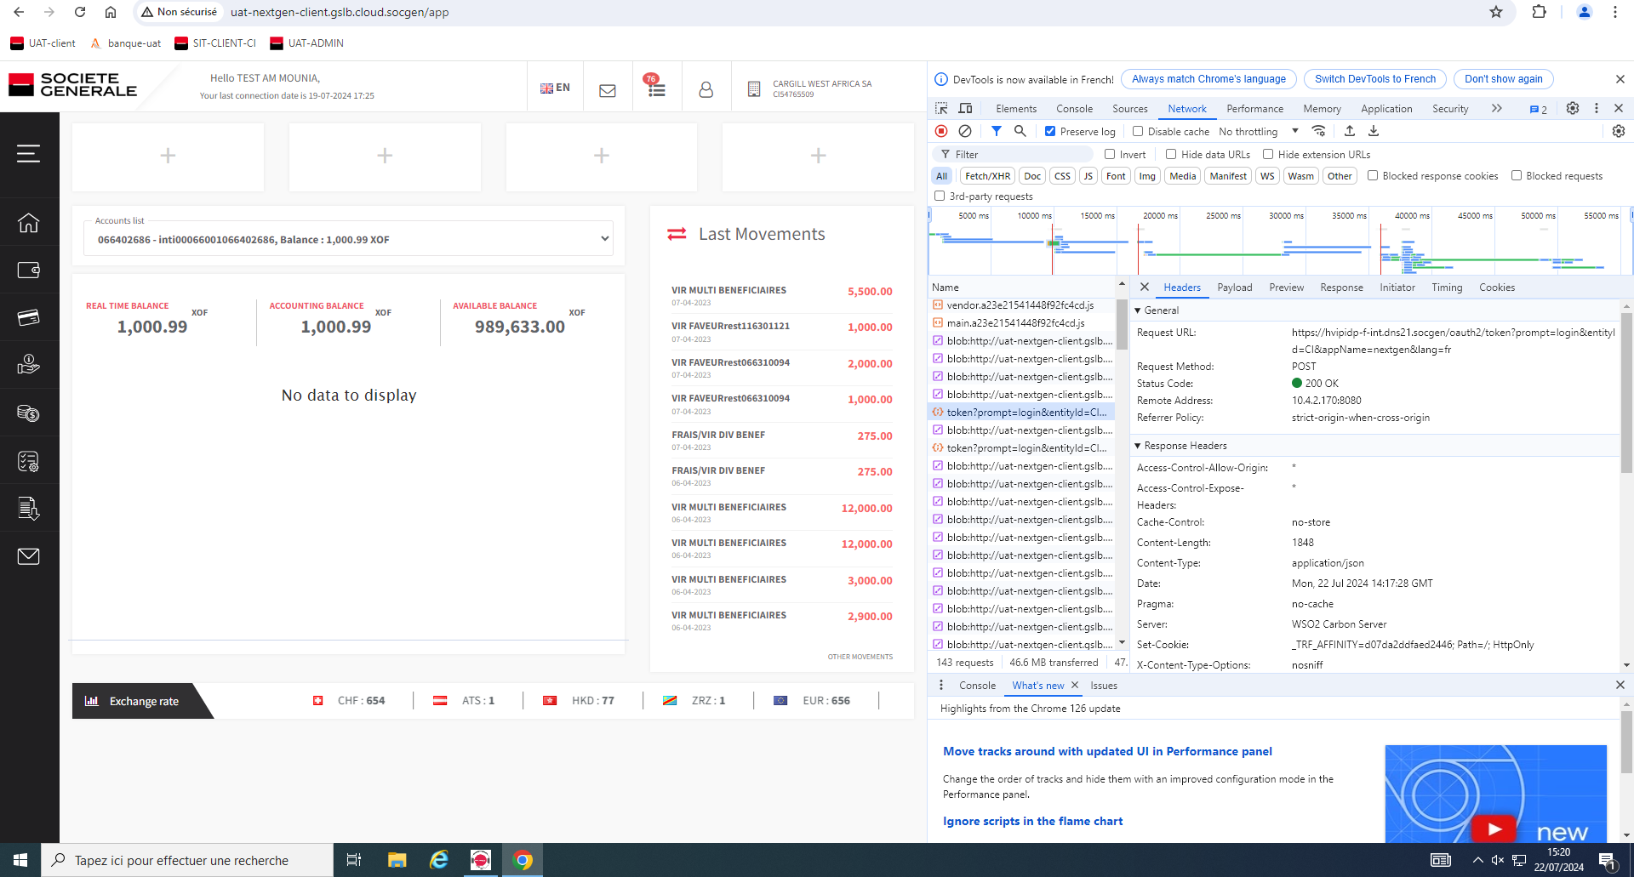Clear the network log
This screenshot has width=1634, height=877.
965,131
